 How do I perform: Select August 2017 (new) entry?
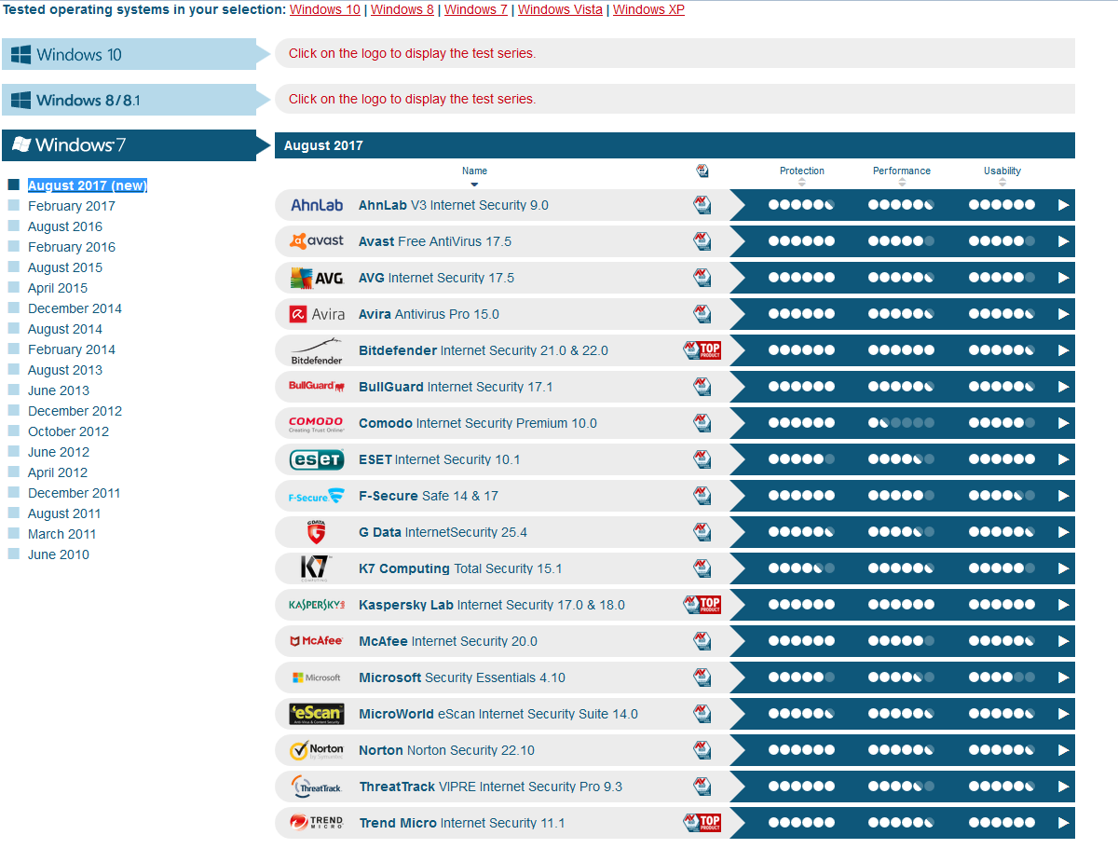click(88, 185)
